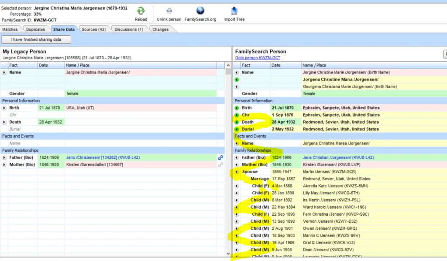Go to the Changes tab

point(161,29)
